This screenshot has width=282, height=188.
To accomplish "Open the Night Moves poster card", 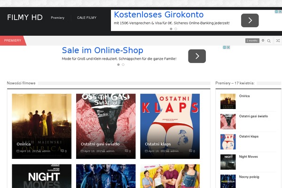I will pyautogui.click(x=41, y=176).
